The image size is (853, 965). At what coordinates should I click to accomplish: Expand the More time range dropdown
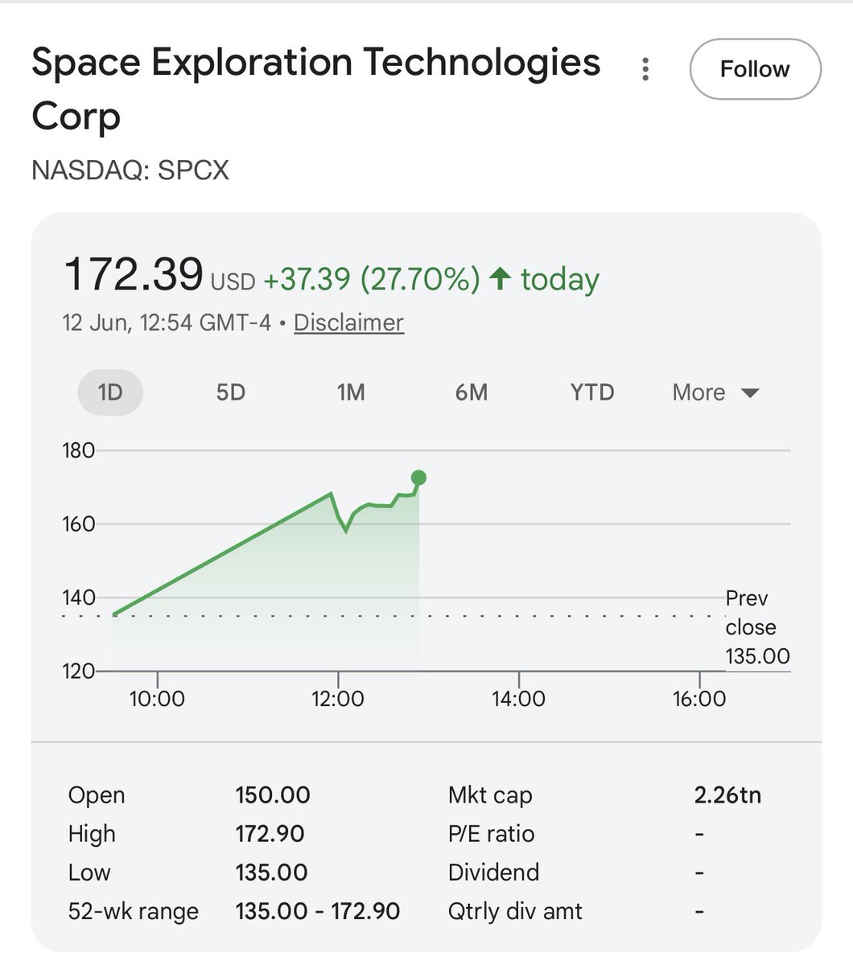(715, 392)
